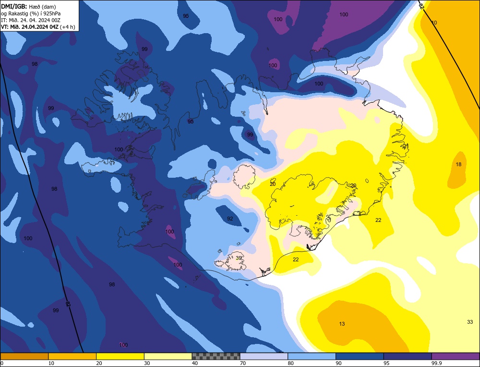Click the bright yellow 20–30 legend swatch
Screen dimensions: 480x367
tap(120, 356)
